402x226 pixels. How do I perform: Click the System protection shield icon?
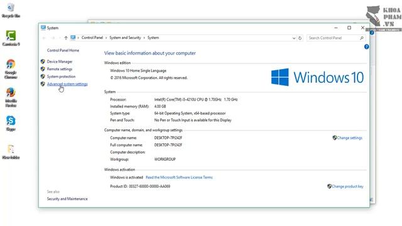tap(43, 77)
